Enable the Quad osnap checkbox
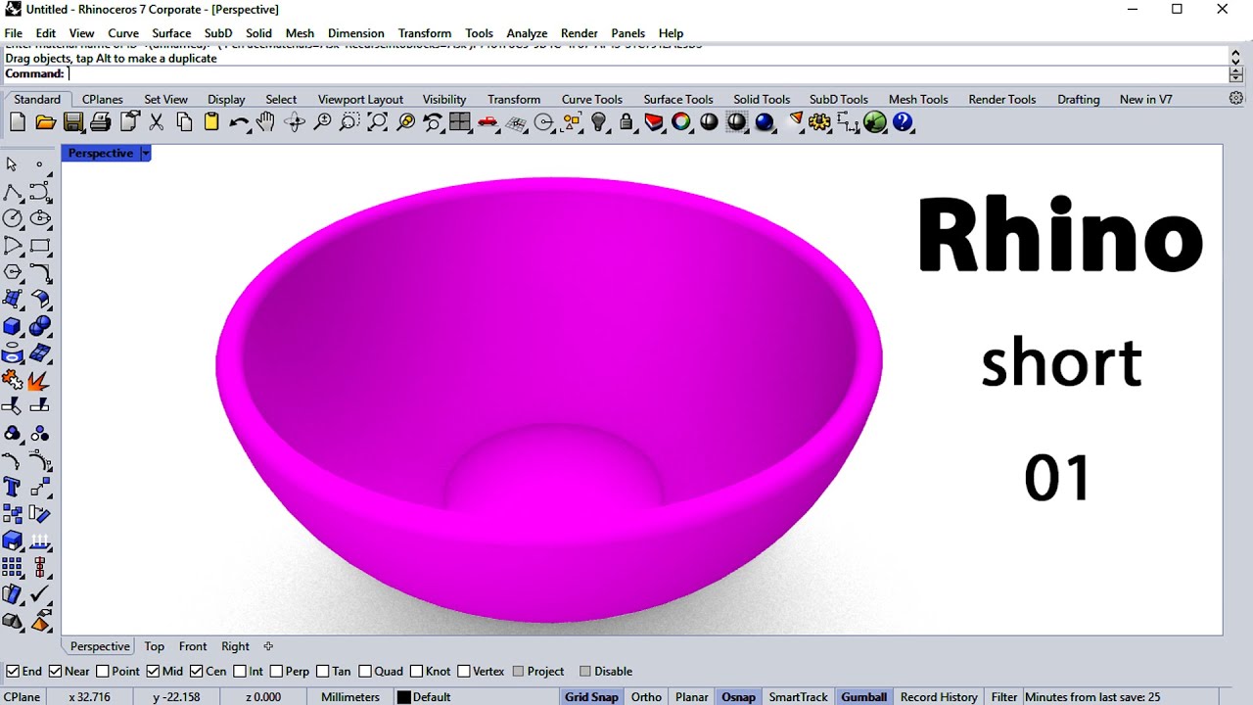This screenshot has width=1253, height=705. pos(365,672)
